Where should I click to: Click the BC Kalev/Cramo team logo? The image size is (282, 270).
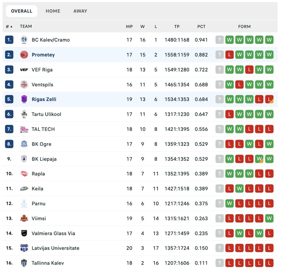(24, 40)
